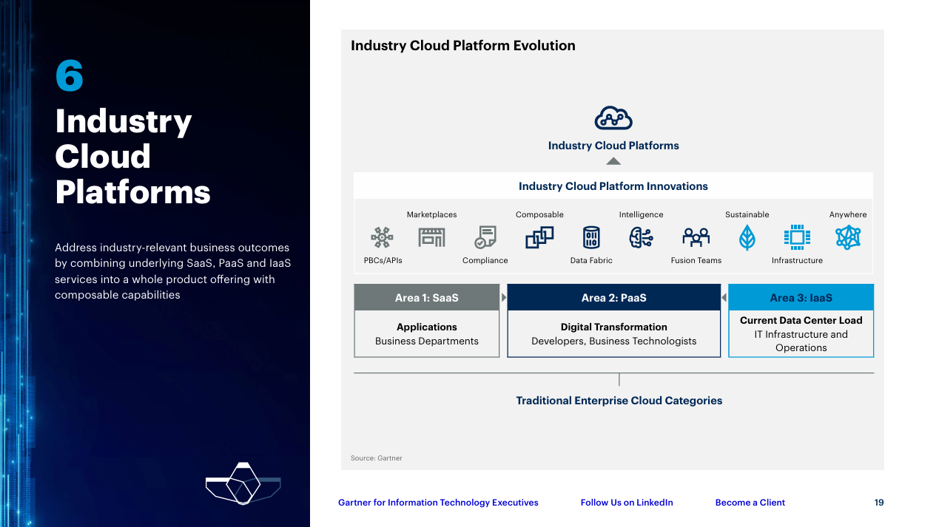Click the Infrastructure chip icon
The image size is (939, 527).
pyautogui.click(x=797, y=237)
